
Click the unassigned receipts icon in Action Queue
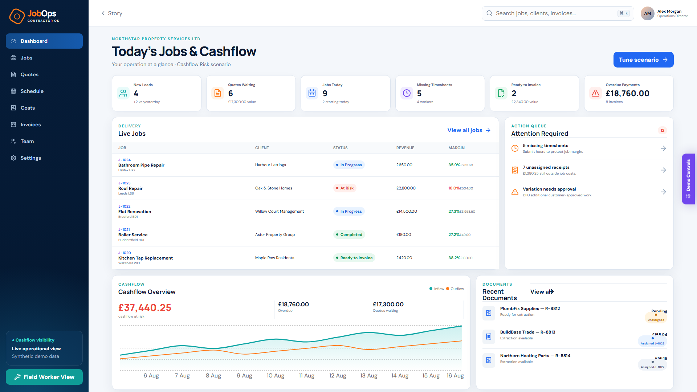pos(515,170)
